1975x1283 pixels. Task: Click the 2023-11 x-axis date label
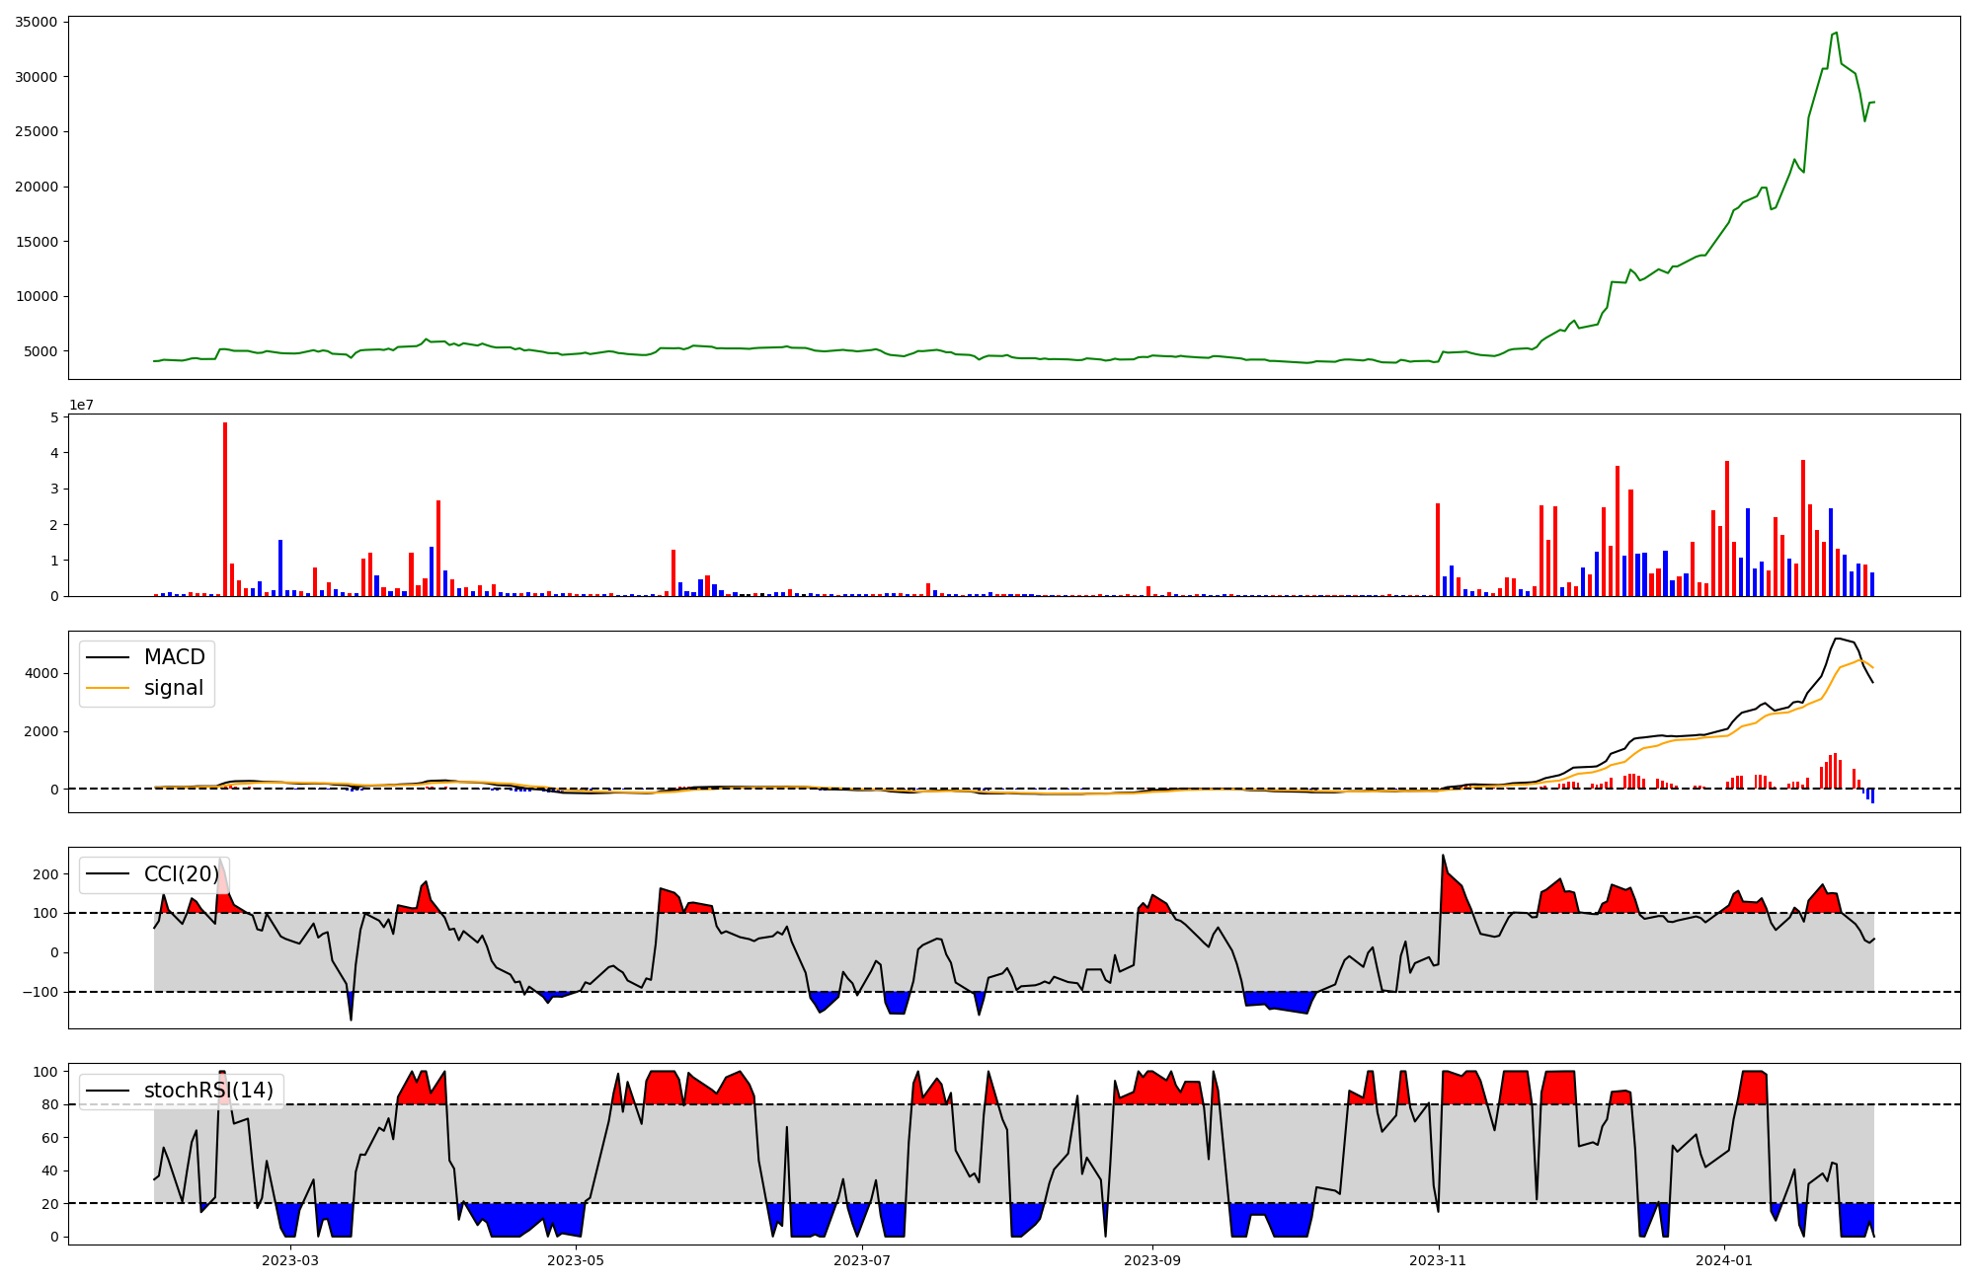coord(1439,1260)
